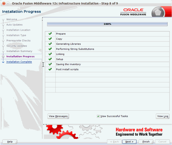Click the Oracle Fusion Middleware logo
This screenshot has height=145, width=172.
tap(133, 12)
